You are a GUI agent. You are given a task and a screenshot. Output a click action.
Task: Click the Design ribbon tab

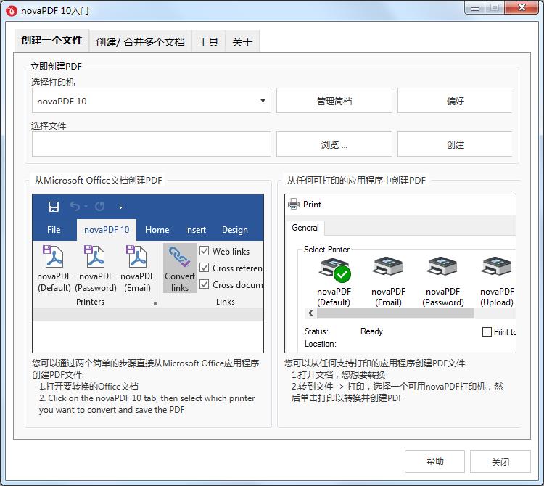point(235,230)
